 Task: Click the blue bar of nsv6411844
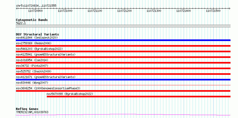[123, 40]
